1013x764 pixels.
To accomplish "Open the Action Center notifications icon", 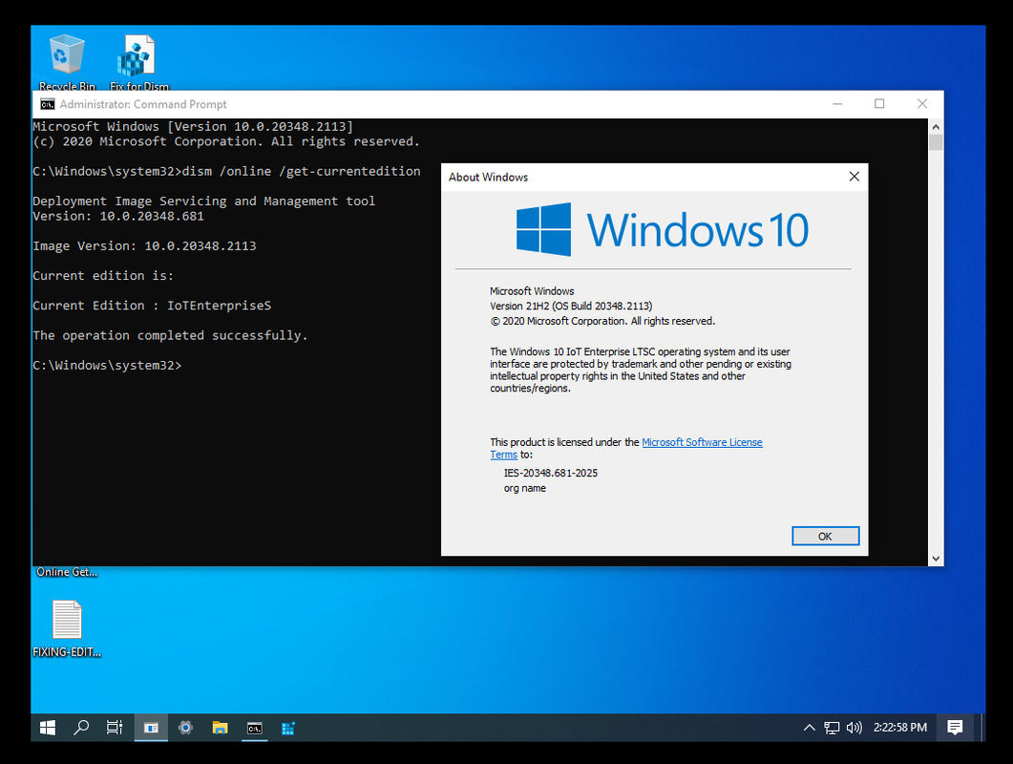I will [x=955, y=728].
